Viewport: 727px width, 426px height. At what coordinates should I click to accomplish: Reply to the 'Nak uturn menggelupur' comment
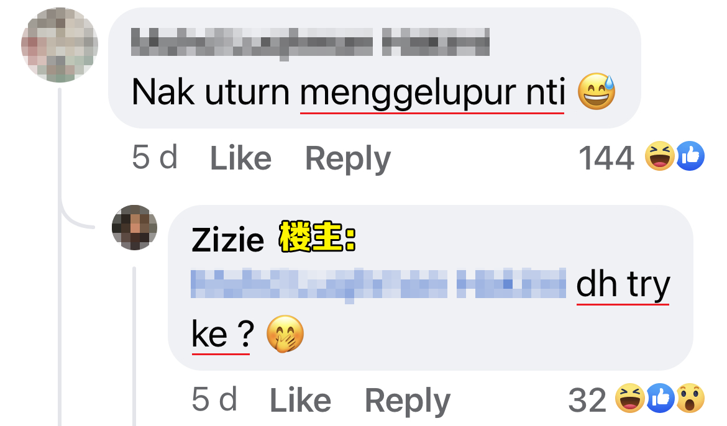tap(348, 159)
